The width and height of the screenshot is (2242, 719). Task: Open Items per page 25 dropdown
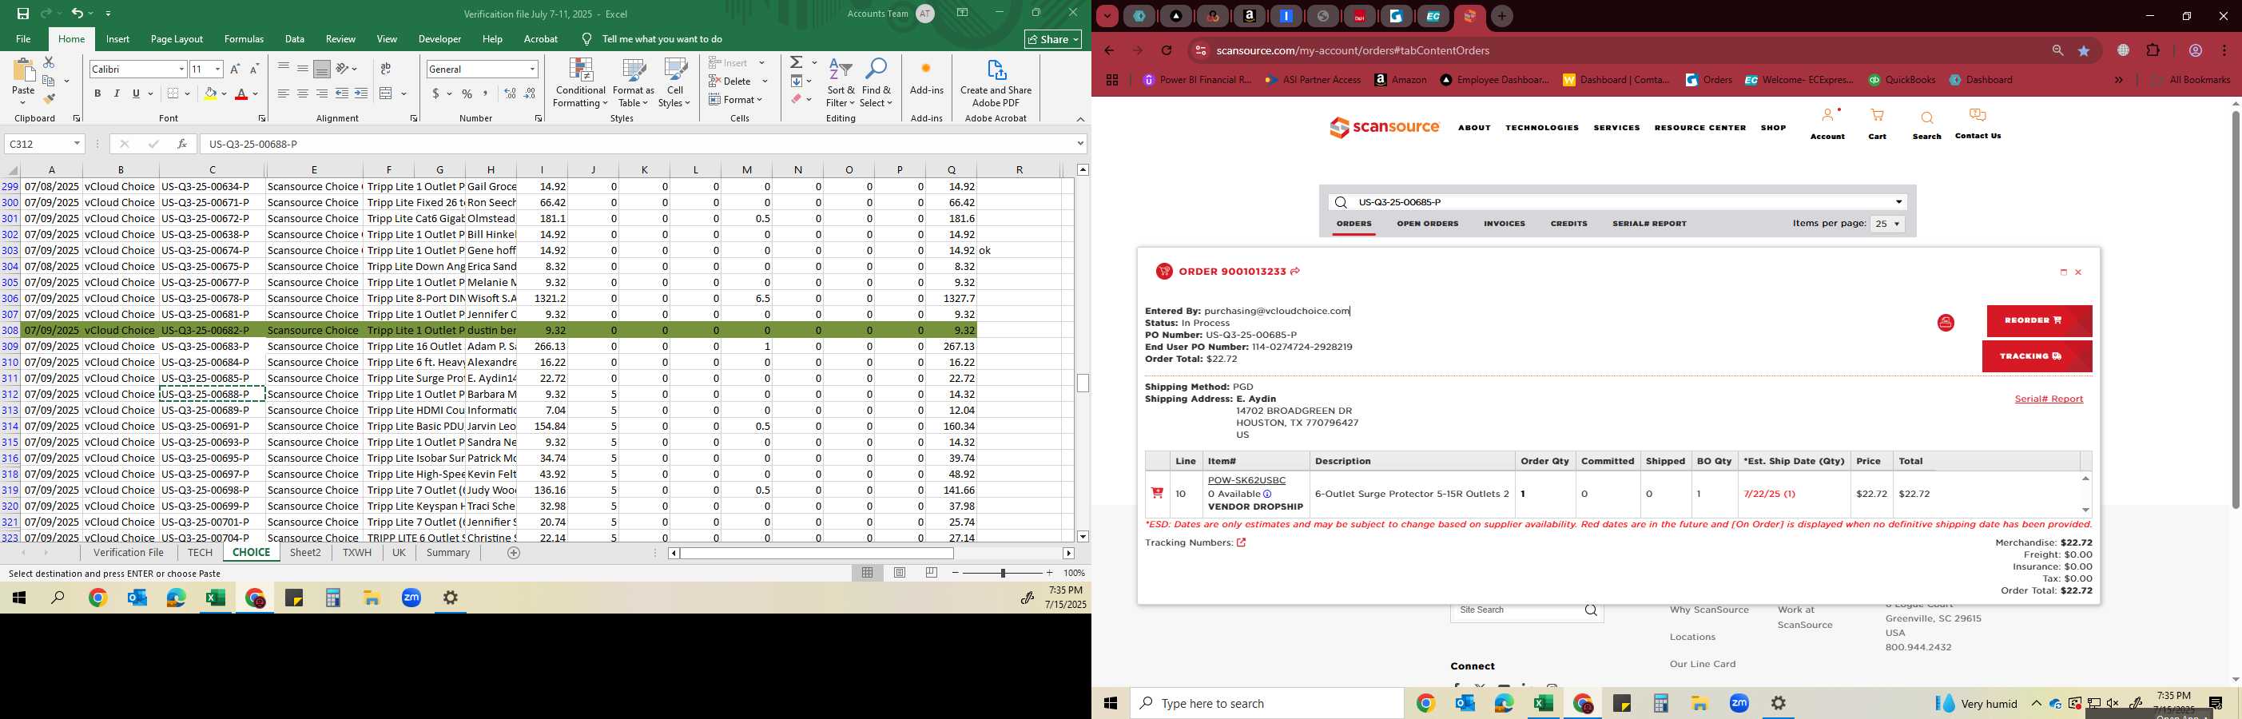(x=1887, y=224)
